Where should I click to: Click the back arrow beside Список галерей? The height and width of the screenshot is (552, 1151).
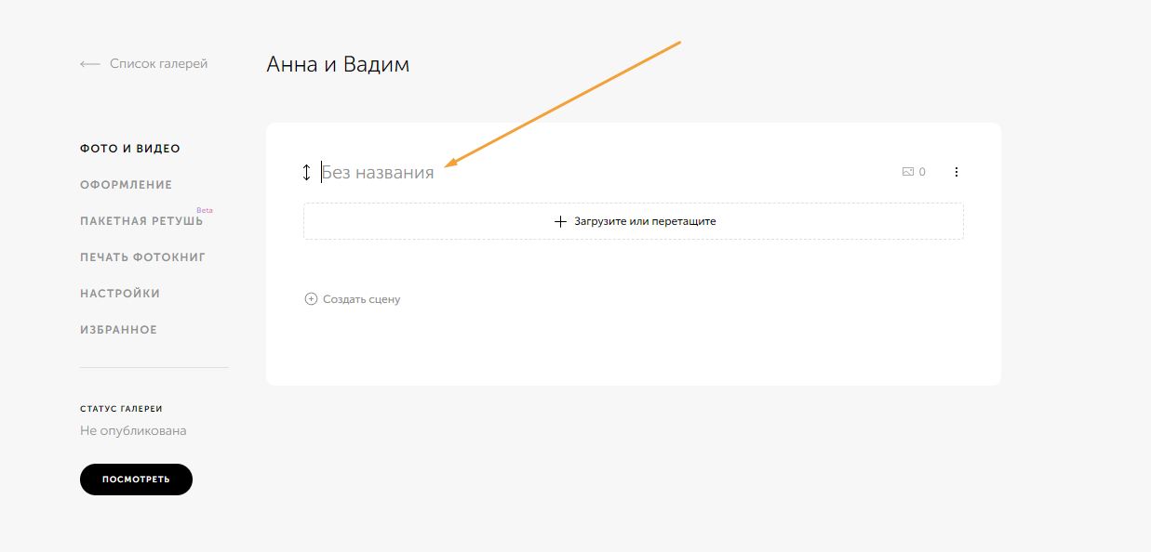(90, 64)
